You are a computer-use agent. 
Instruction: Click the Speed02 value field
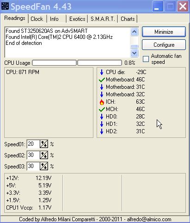coord(33,155)
